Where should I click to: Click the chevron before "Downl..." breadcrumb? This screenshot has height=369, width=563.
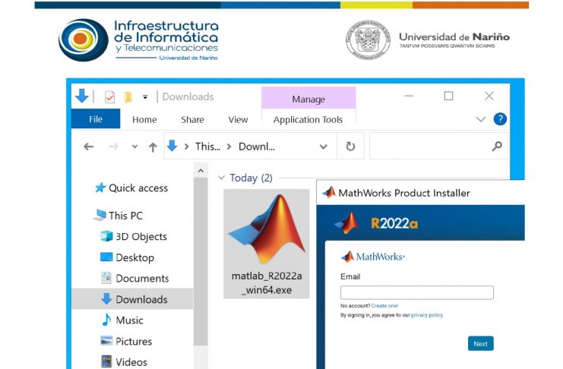229,147
